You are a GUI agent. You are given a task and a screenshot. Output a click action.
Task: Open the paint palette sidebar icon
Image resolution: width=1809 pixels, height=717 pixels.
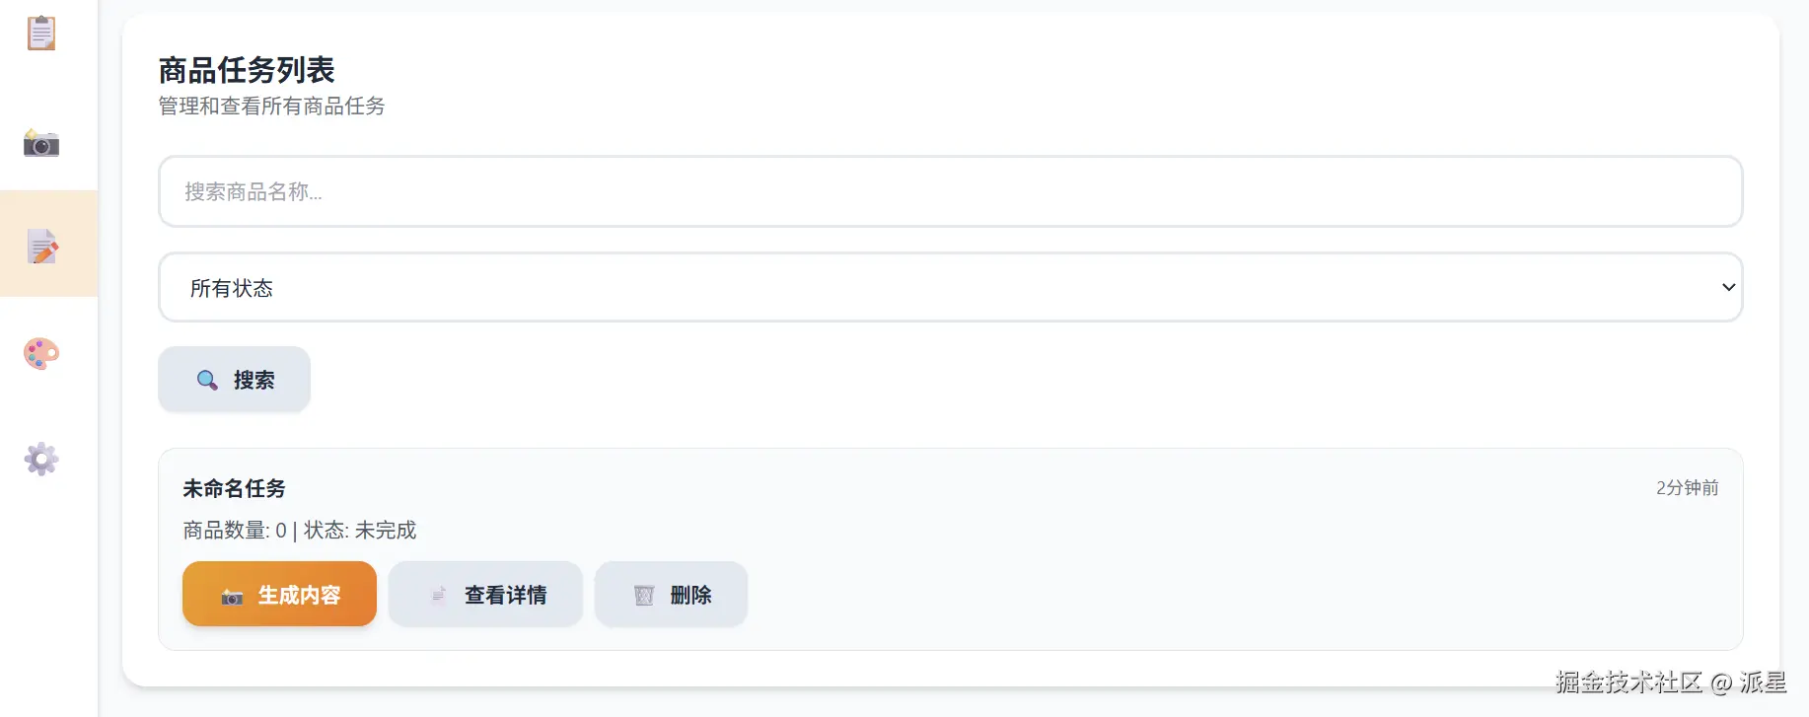pos(41,353)
